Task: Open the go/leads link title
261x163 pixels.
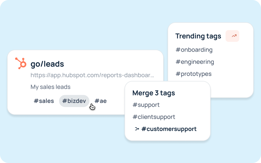Action: [47, 64]
